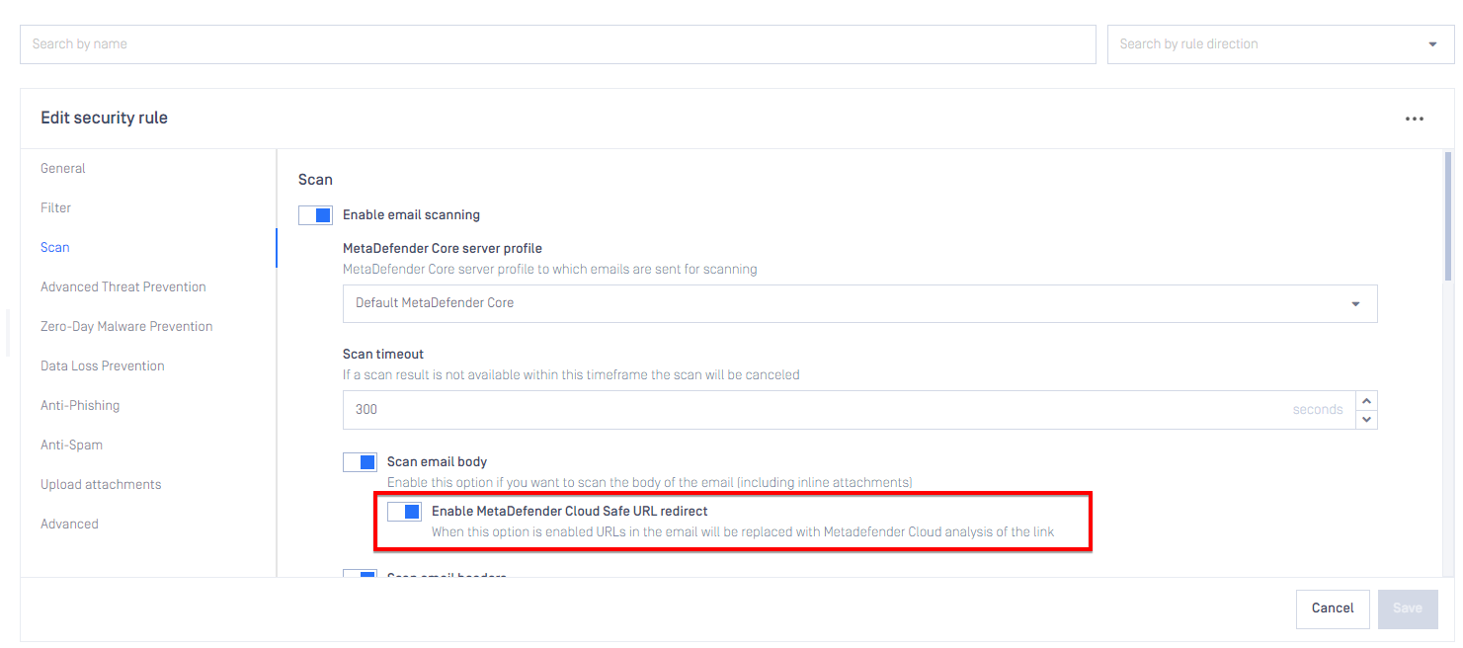Image resolution: width=1463 pixels, height=648 pixels.
Task: Select the Scan section
Action: [55, 247]
